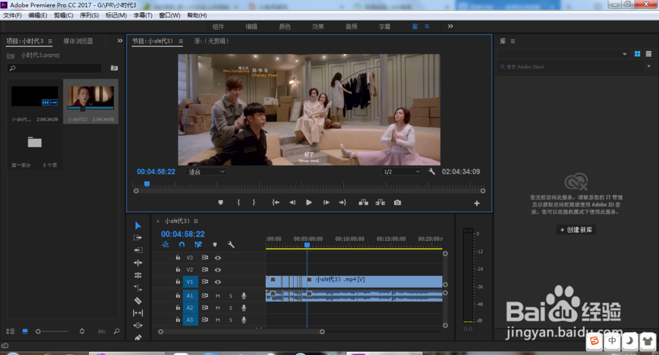Select the Track Select Forward tool
Viewport: 659px width, 355px height.
tap(138, 238)
